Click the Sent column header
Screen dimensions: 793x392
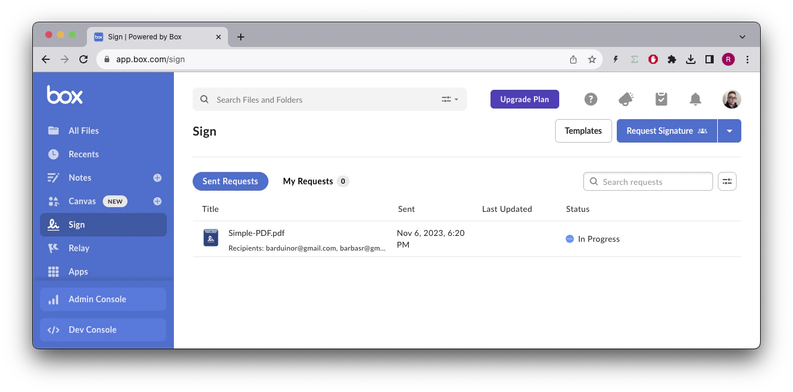click(406, 209)
